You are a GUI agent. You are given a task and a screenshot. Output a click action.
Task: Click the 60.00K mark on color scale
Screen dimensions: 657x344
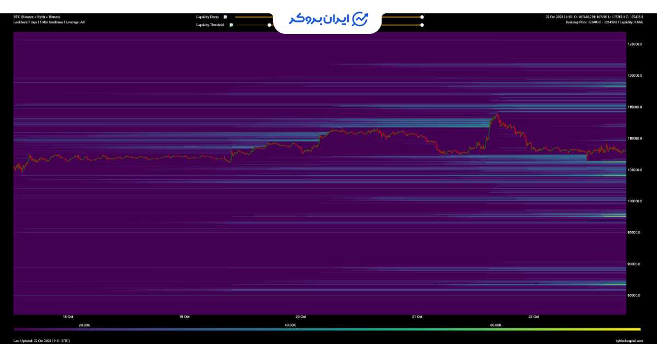coord(495,325)
